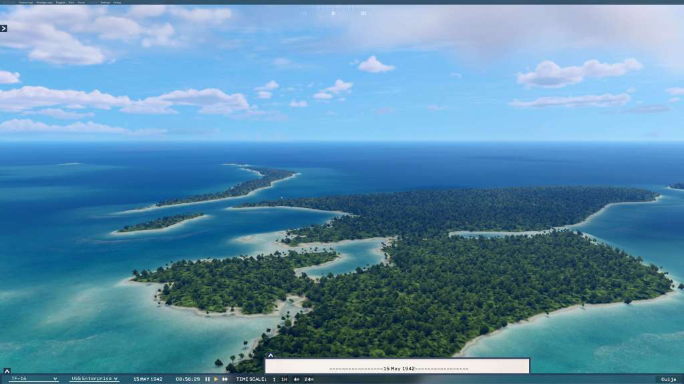
Task: Set time scale to 1H
Action: click(284, 379)
